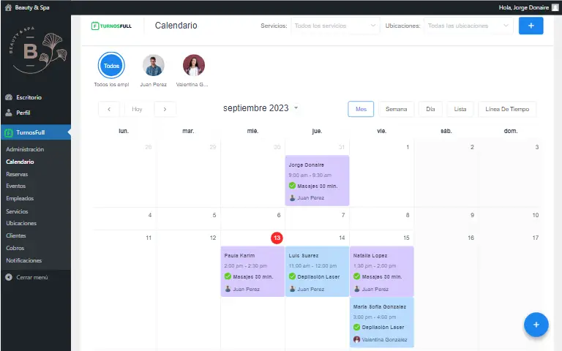
Task: Expand the septiembre 2023 month picker
Action: point(296,108)
